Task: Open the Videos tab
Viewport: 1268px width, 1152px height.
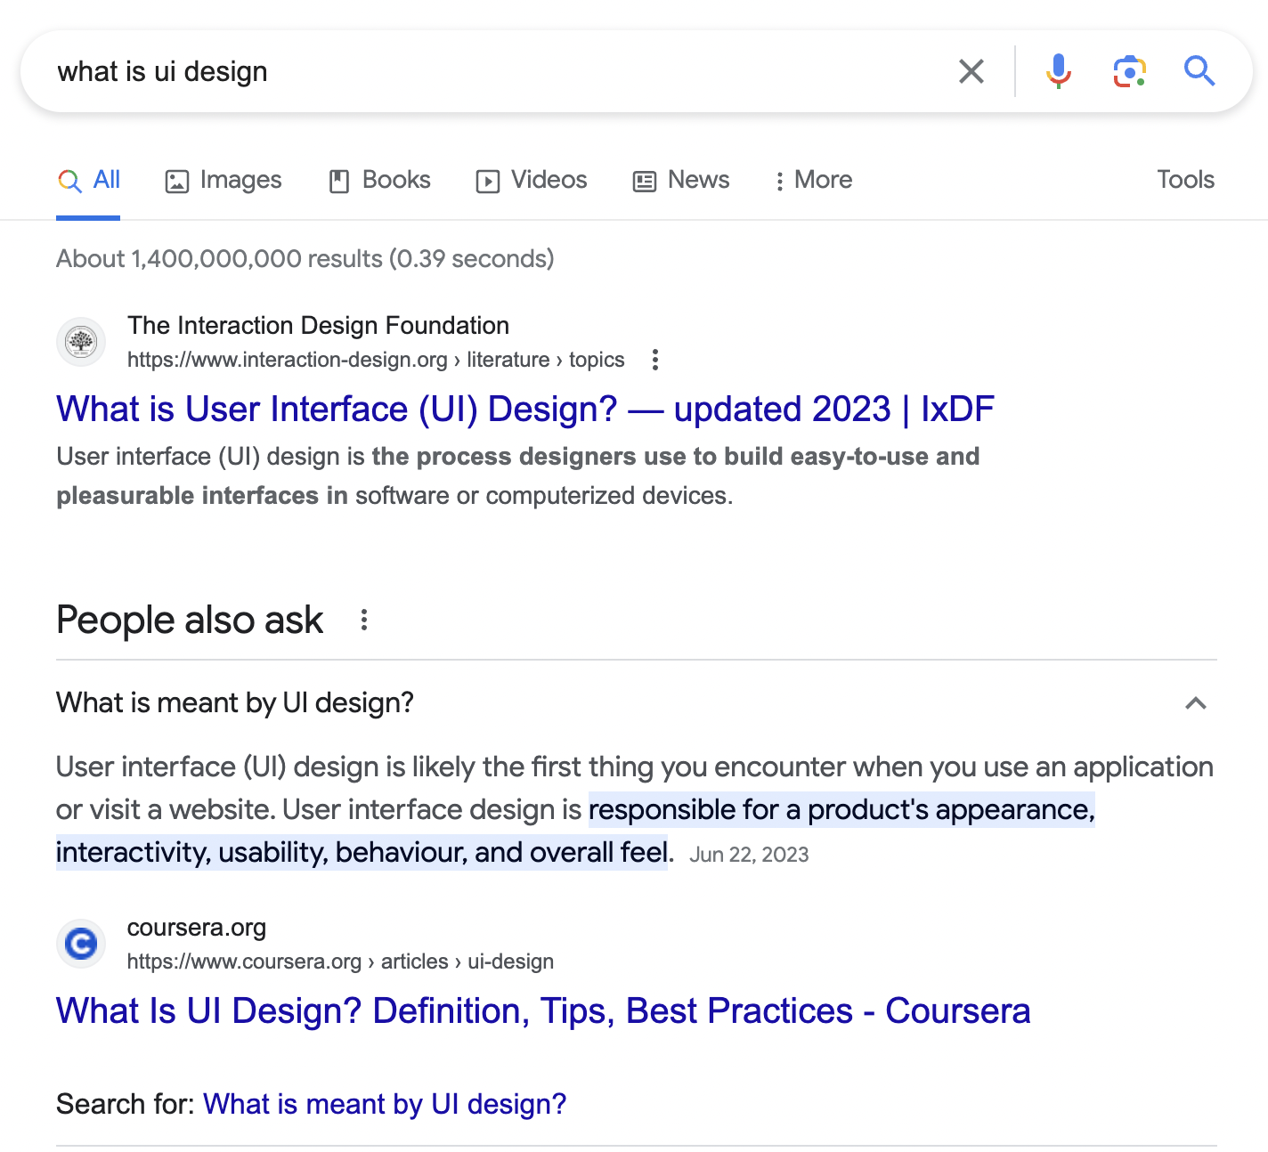Action: coord(532,181)
